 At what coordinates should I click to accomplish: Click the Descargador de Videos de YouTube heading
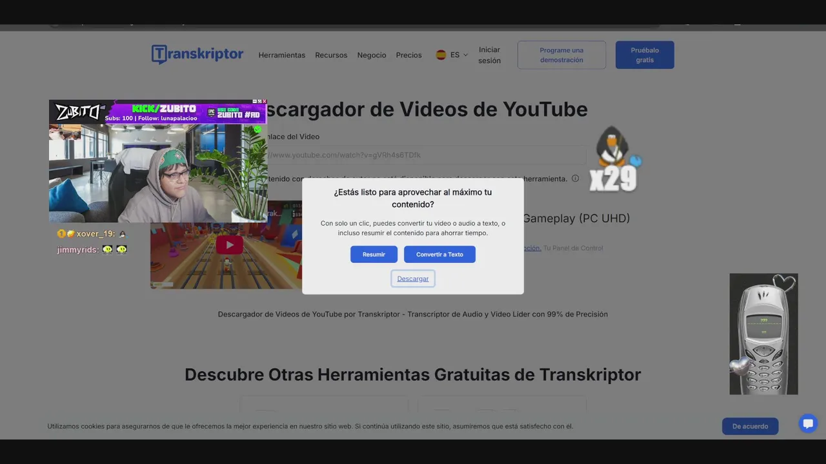click(427, 109)
